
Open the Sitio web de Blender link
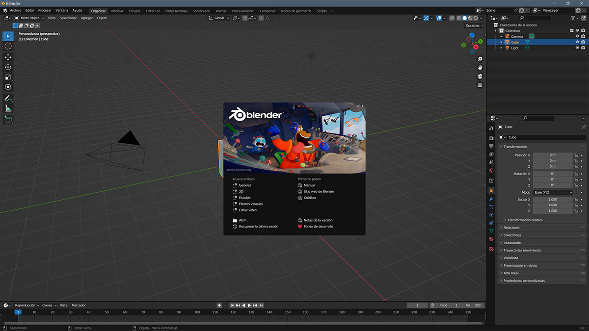tap(316, 192)
